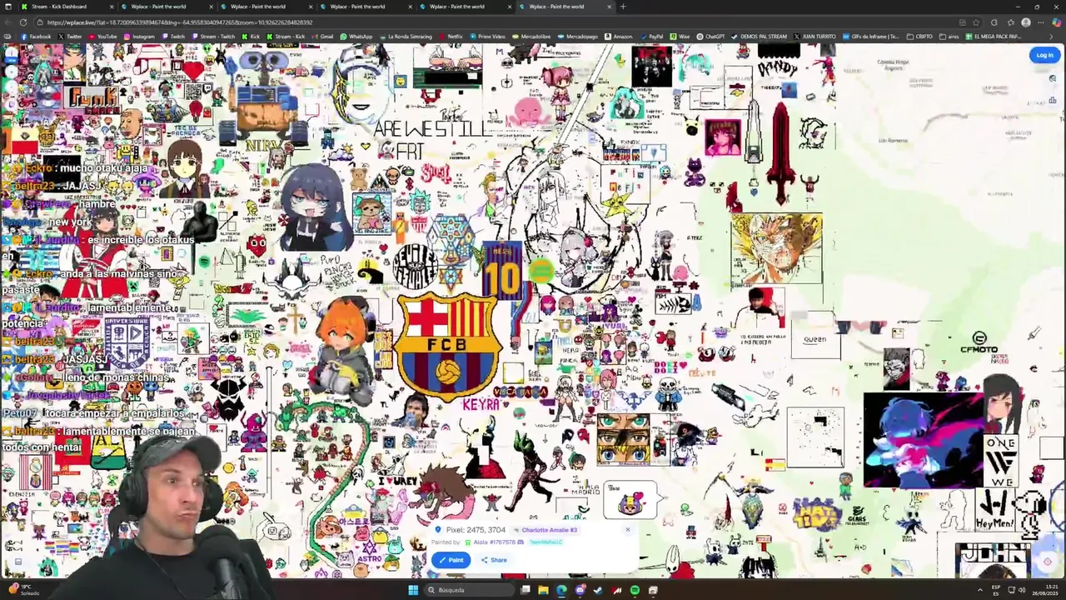
Task: Open the GIFs de Iniframe bookmark
Action: point(870,37)
